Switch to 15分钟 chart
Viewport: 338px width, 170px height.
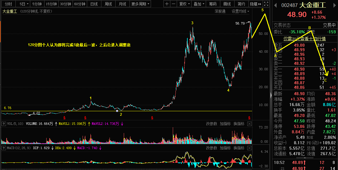51,4
